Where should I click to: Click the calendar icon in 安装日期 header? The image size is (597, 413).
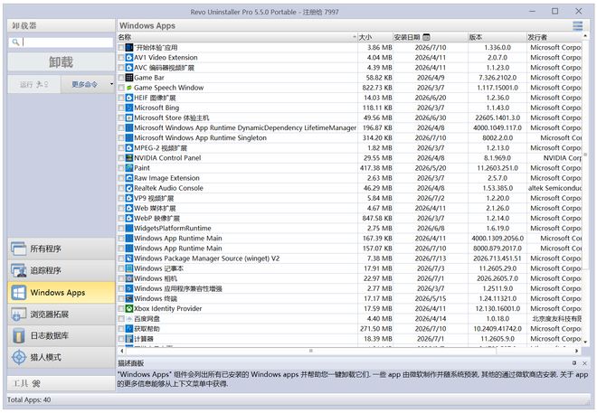[x=426, y=37]
